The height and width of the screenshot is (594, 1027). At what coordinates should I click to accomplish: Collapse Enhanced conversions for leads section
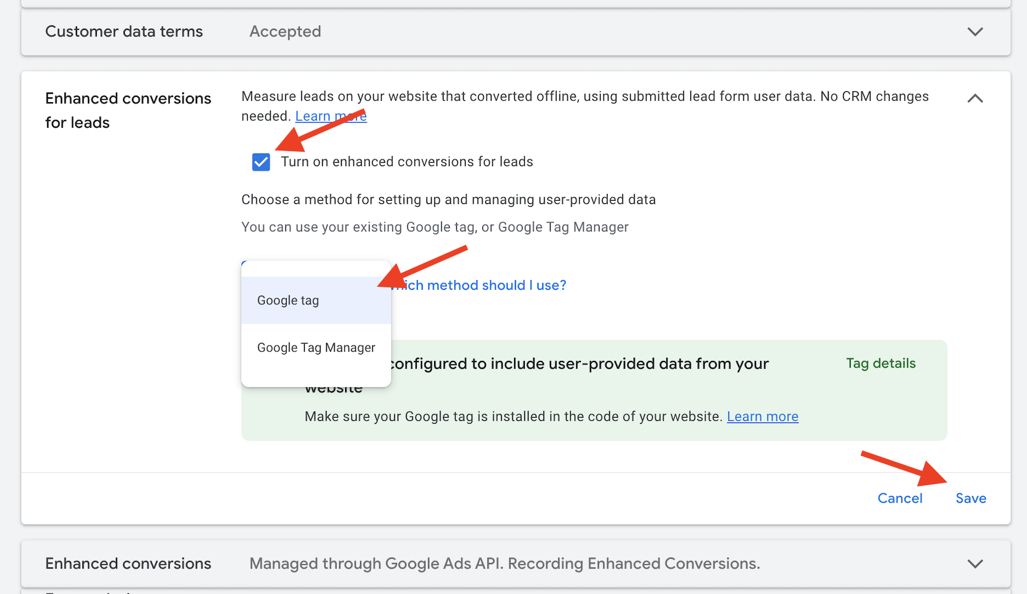[975, 98]
